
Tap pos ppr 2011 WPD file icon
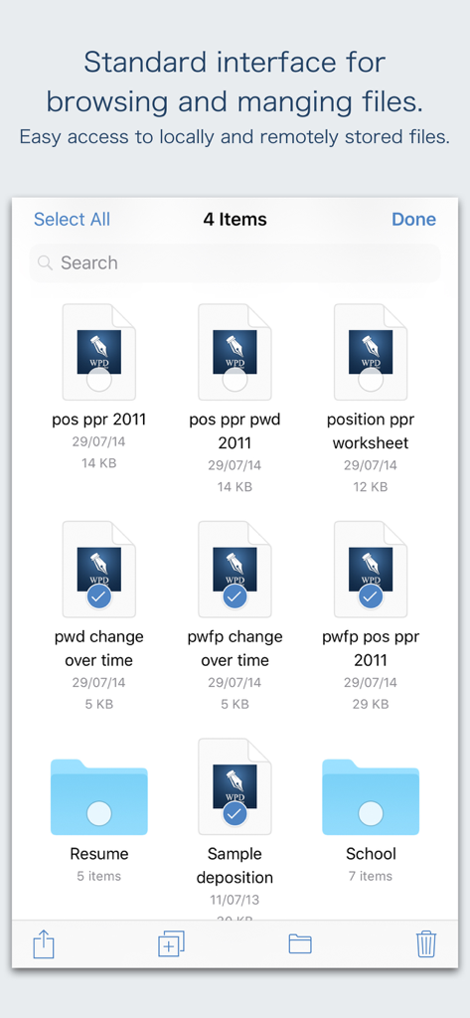(99, 351)
